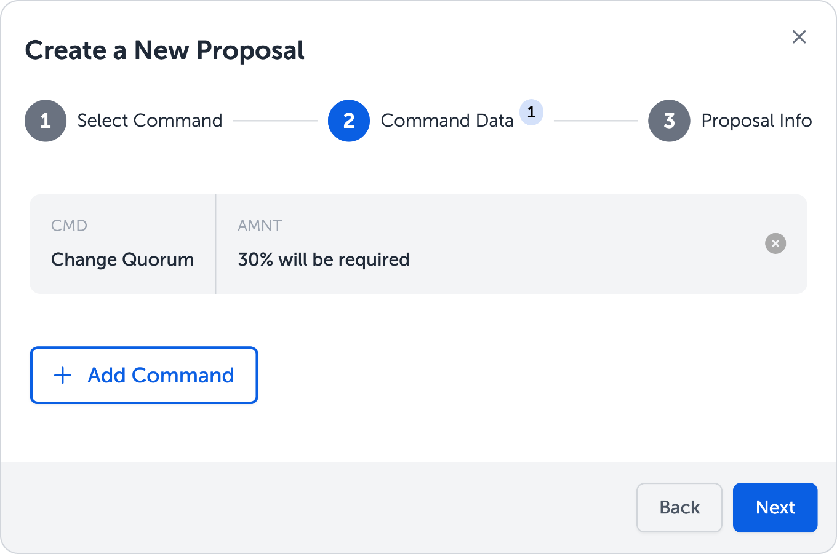Click the step 1 circle icon
The width and height of the screenshot is (837, 554).
click(46, 121)
